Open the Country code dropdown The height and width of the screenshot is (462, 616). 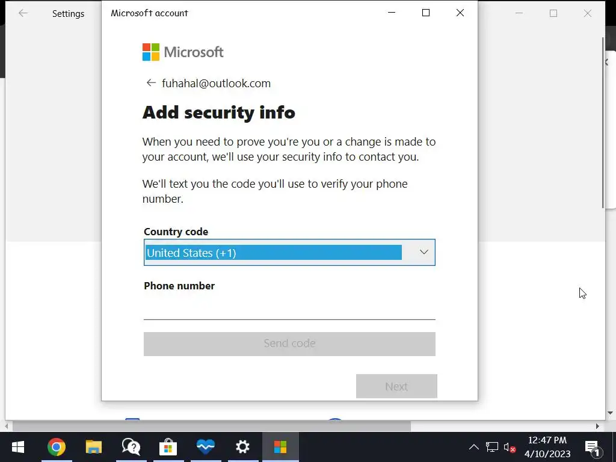click(289, 252)
